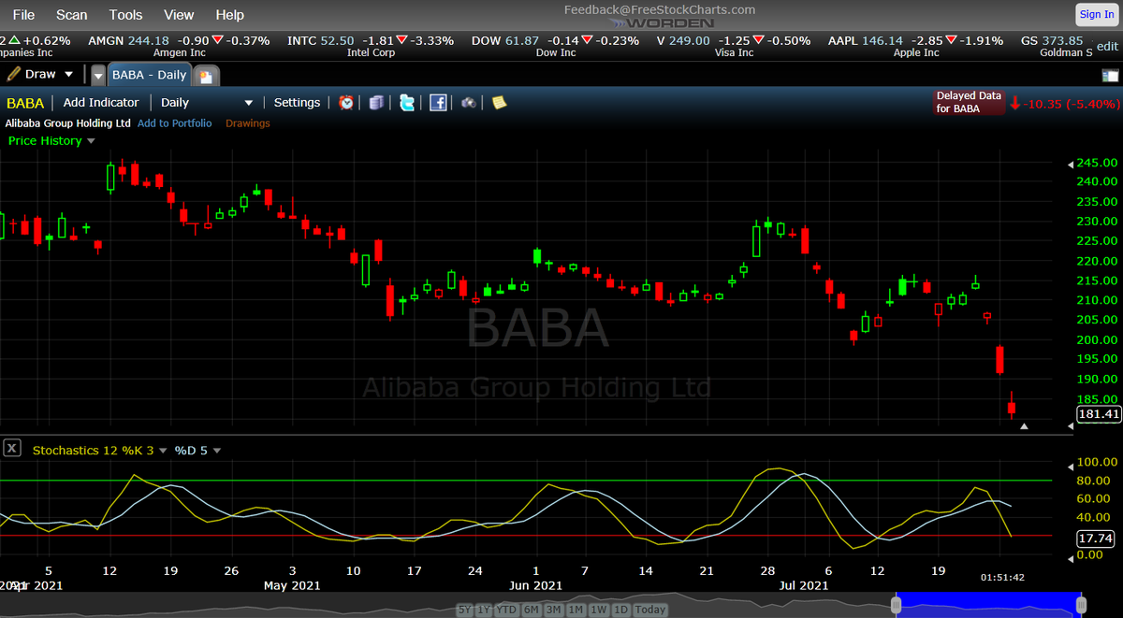The width and height of the screenshot is (1123, 618).
Task: Click the Feedback@FreeStockCharts.com link
Action: click(659, 9)
